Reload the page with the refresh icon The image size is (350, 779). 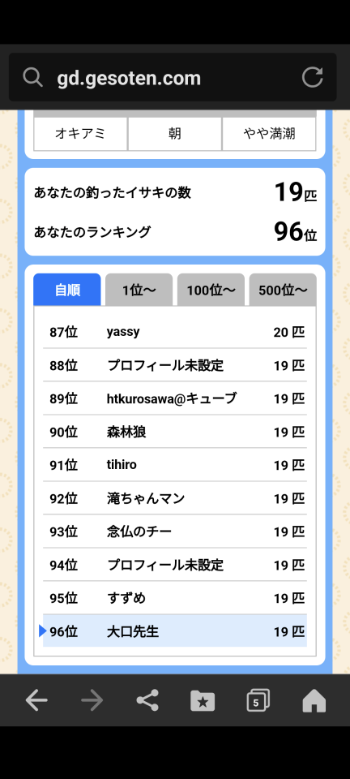(312, 78)
